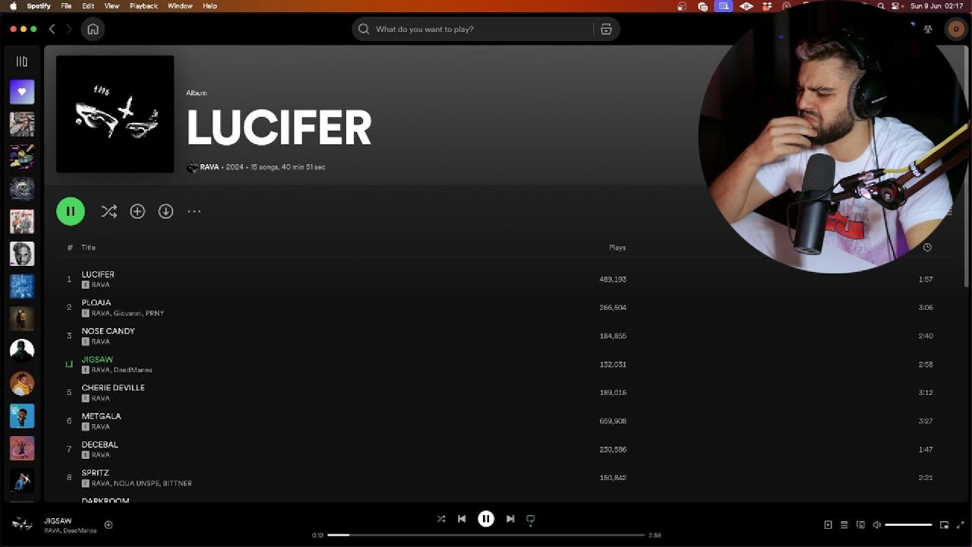Open PRNY artist link on PLOAIA
The image size is (972, 547).
click(154, 313)
